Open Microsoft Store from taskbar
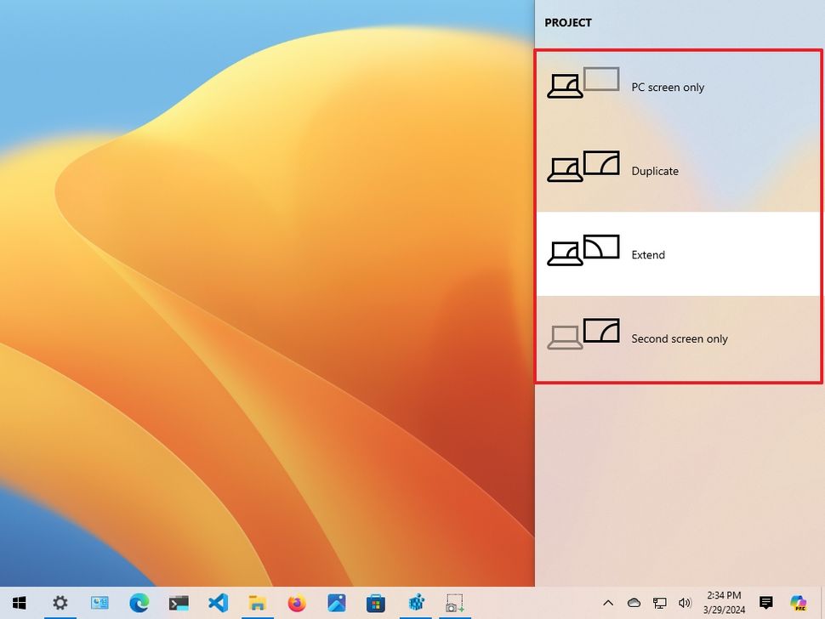Image resolution: width=825 pixels, height=619 pixels. point(376,603)
